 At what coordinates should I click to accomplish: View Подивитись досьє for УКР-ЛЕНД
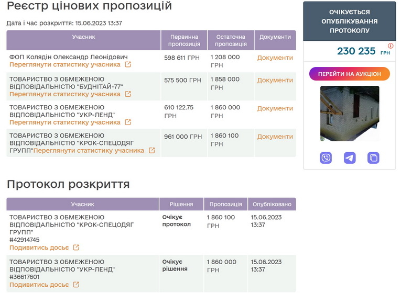39,285
